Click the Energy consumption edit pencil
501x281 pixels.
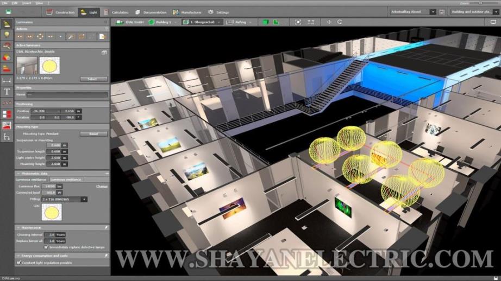click(x=106, y=256)
